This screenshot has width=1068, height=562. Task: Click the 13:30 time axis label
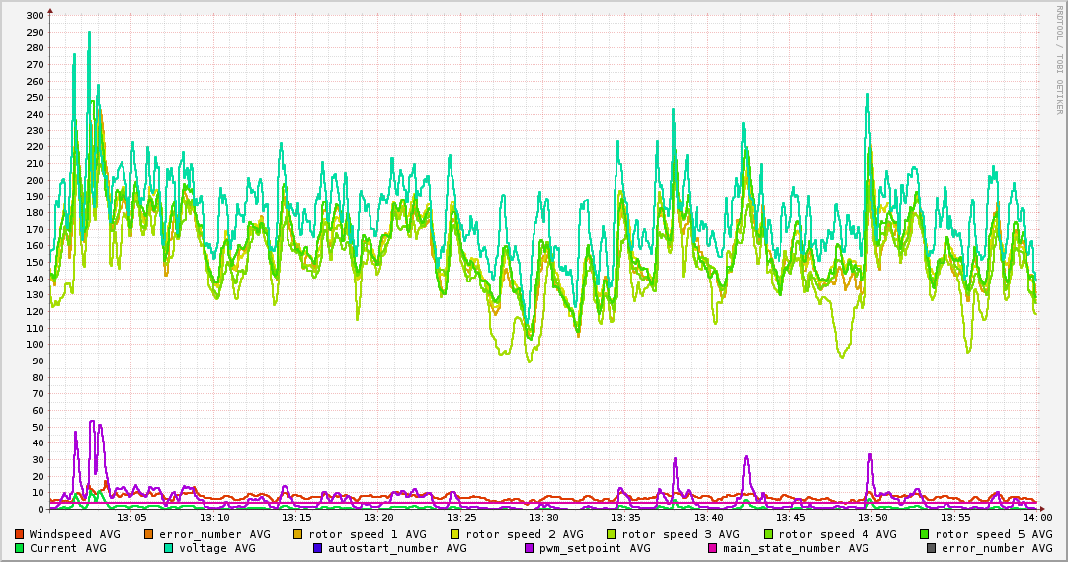[542, 517]
